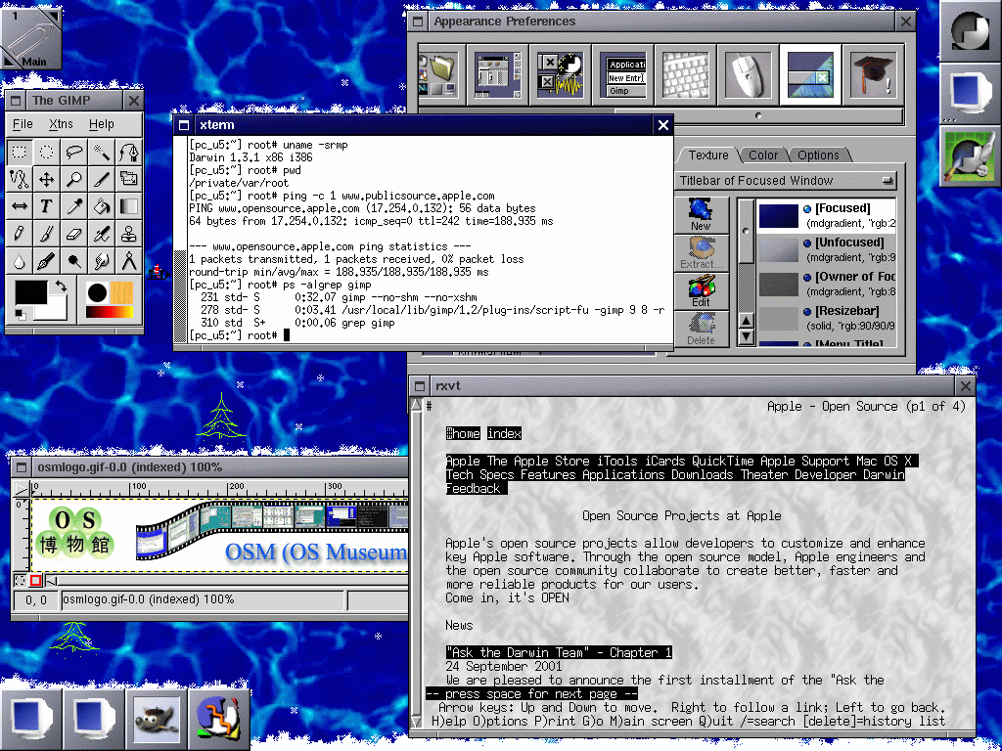This screenshot has width=1002, height=751.
Task: Select the Smudge tool
Action: pyautogui.click(x=101, y=260)
